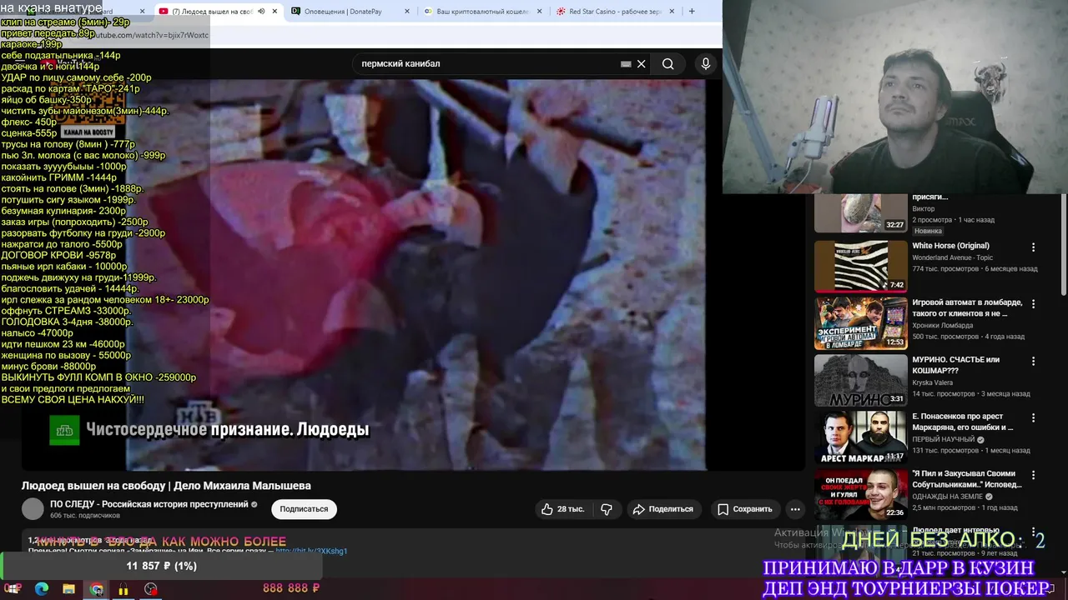Click Подписаться subscribe button
The image size is (1068, 600).
304,509
